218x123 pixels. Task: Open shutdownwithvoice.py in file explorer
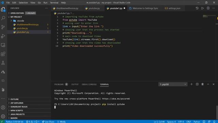(29, 25)
